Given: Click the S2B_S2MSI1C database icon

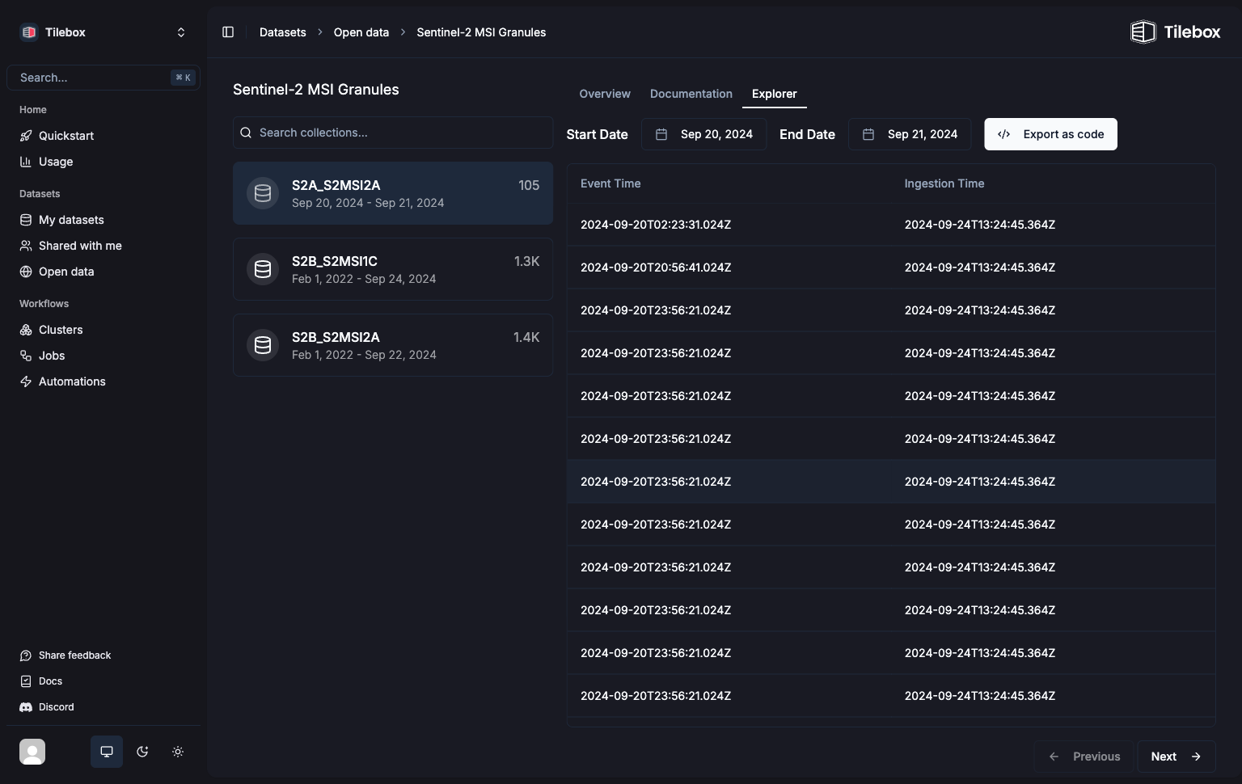Looking at the screenshot, I should (x=263, y=269).
